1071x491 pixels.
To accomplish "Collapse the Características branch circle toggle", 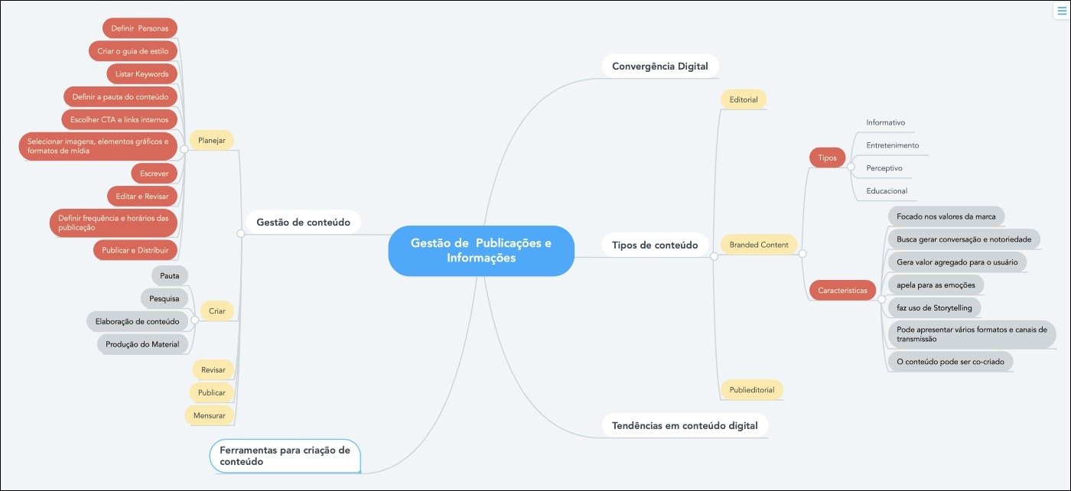I will (x=881, y=291).
